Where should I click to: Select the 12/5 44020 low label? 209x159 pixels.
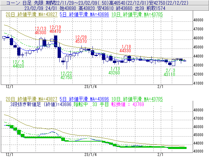pos(18,64)
